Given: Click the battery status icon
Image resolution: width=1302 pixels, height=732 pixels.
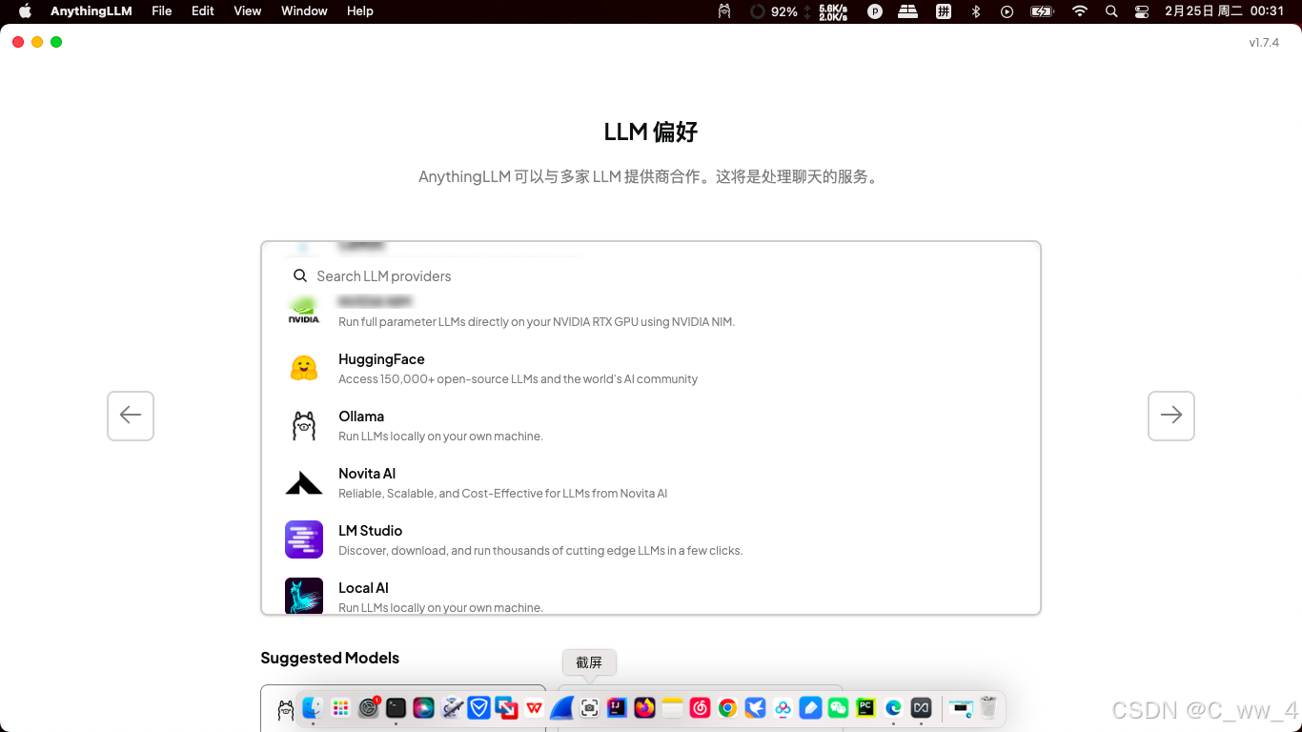Looking at the screenshot, I should click(1042, 11).
